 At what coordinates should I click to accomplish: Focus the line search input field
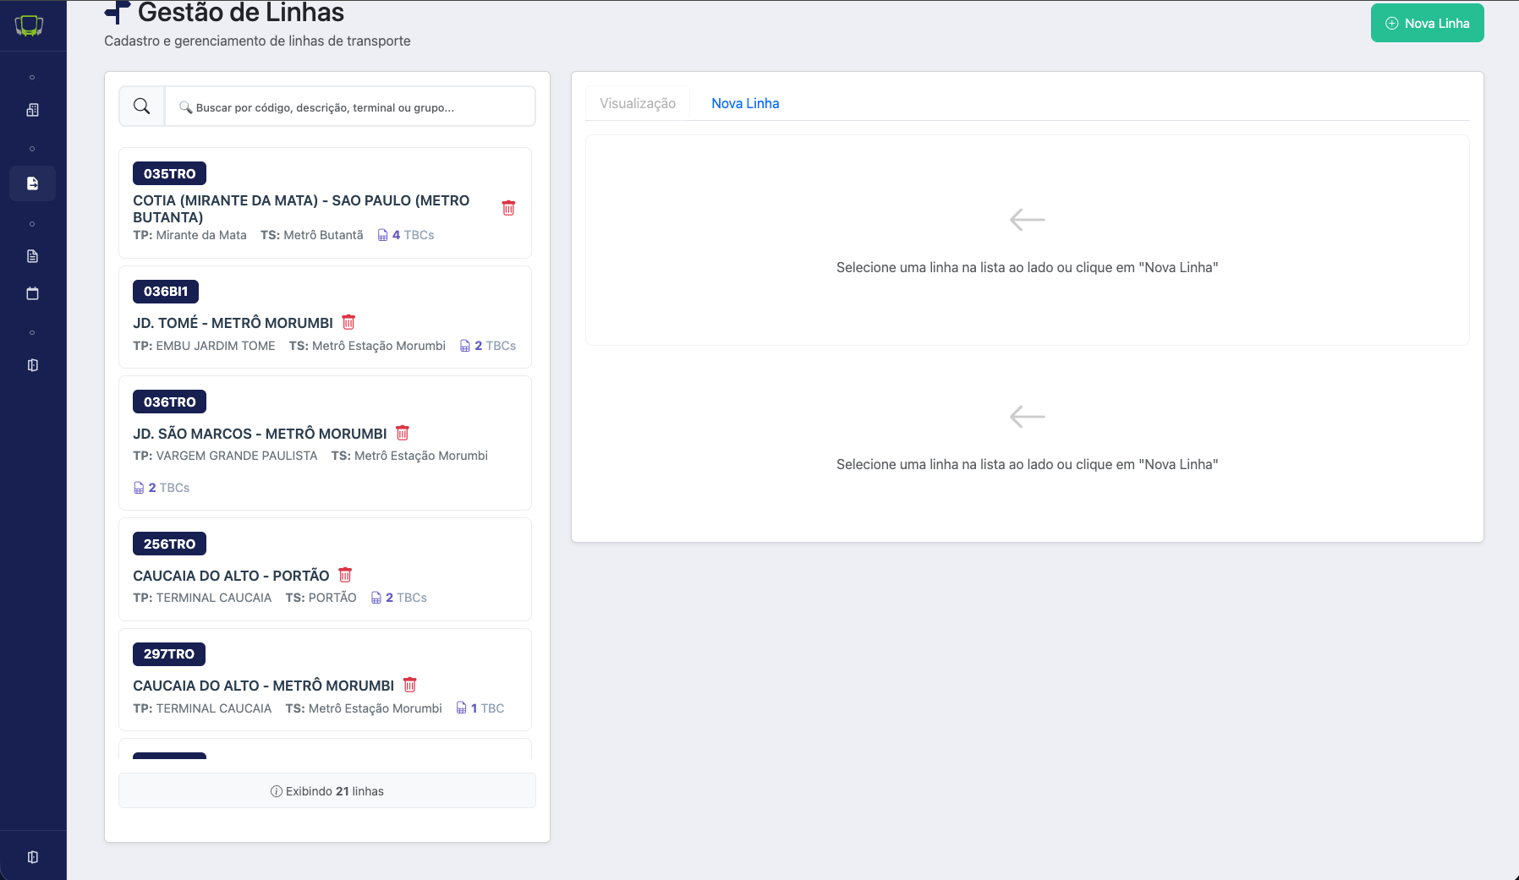(350, 107)
